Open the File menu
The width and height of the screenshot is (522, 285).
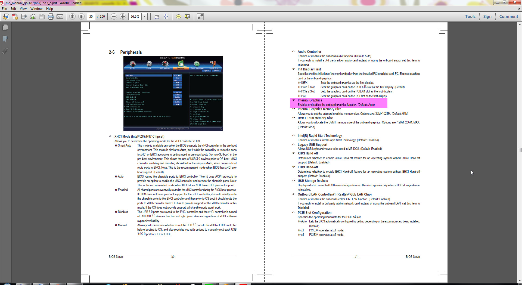[x=4, y=9]
